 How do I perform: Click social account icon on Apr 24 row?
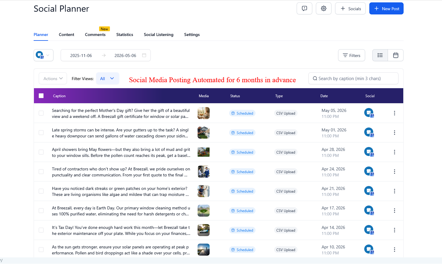click(x=369, y=171)
